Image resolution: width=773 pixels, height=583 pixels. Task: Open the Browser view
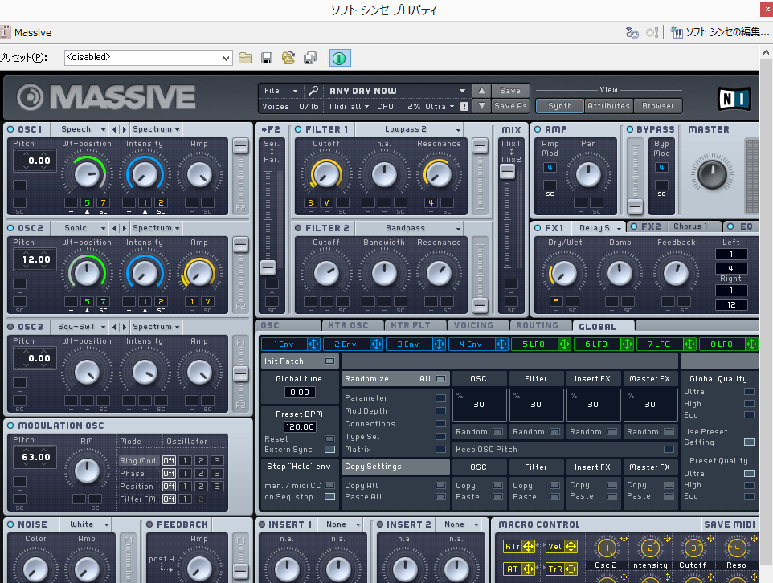click(x=657, y=106)
